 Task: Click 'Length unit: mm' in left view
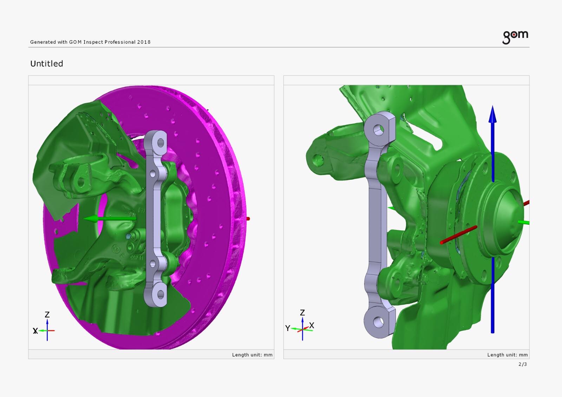[252, 355]
